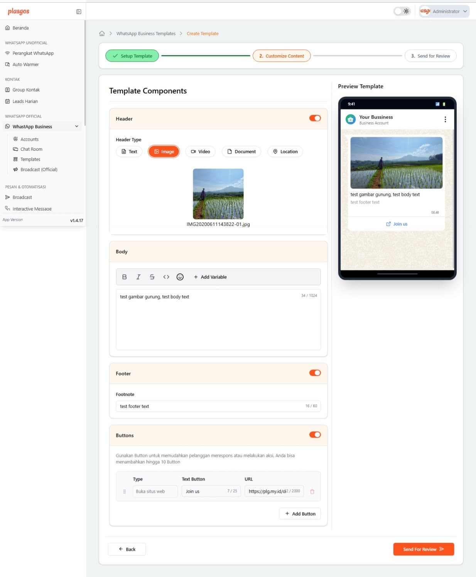Open Templates in the sidebar
Image resolution: width=476 pixels, height=577 pixels.
pos(30,159)
